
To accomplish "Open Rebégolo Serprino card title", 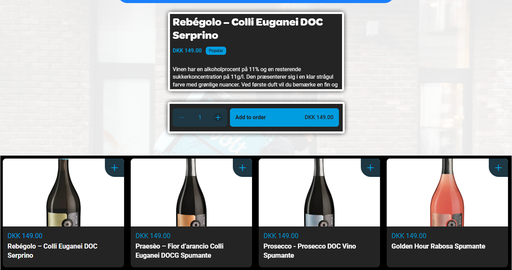I will [x=52, y=251].
